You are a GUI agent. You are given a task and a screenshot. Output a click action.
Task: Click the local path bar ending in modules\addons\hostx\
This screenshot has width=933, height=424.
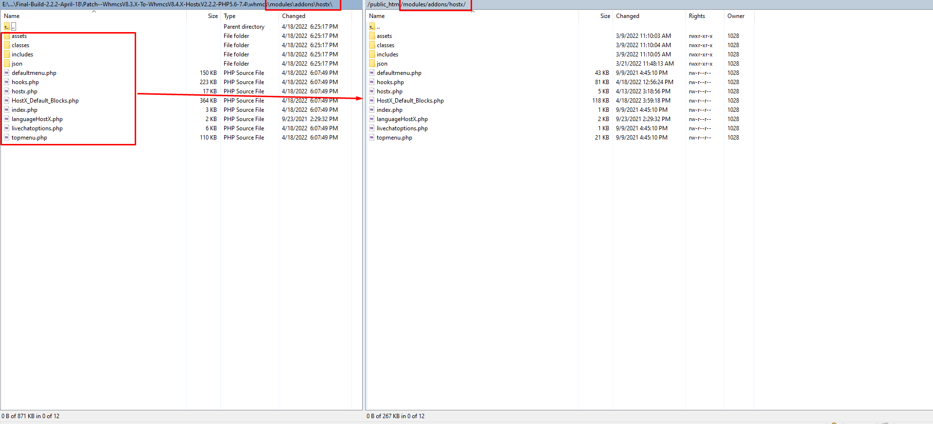tap(167, 4)
